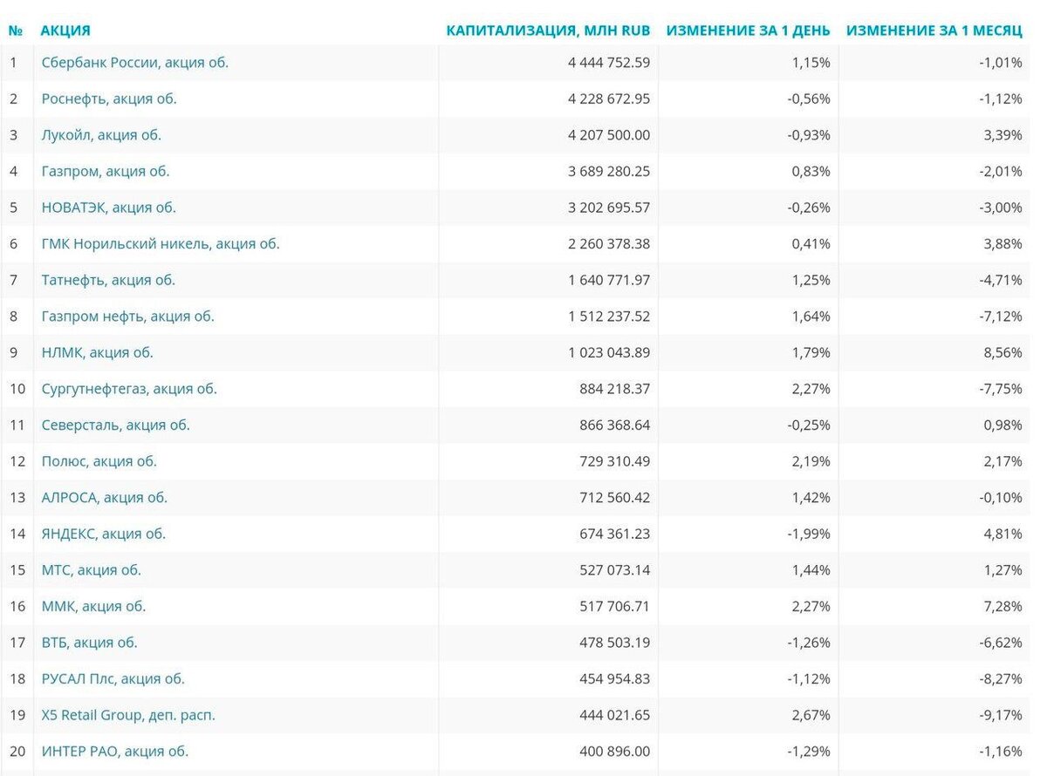Open ИНТЕР РАО stock link
Viewport: 1047px width, 776px height.
click(115, 751)
